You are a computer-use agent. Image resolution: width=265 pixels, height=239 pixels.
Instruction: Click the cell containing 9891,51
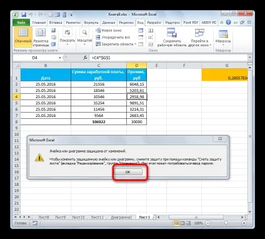(x=136, y=103)
